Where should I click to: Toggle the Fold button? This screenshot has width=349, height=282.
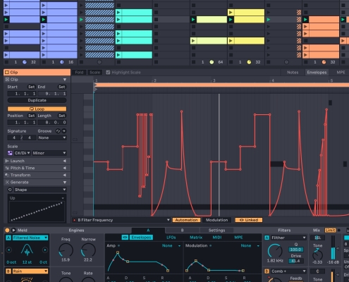[79, 73]
